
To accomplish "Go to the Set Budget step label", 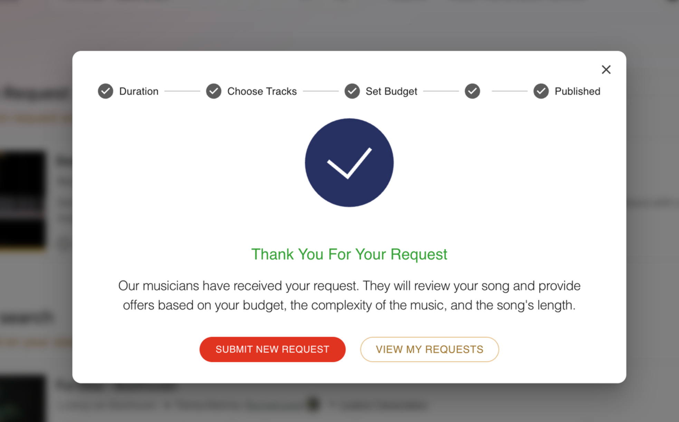I will point(391,91).
